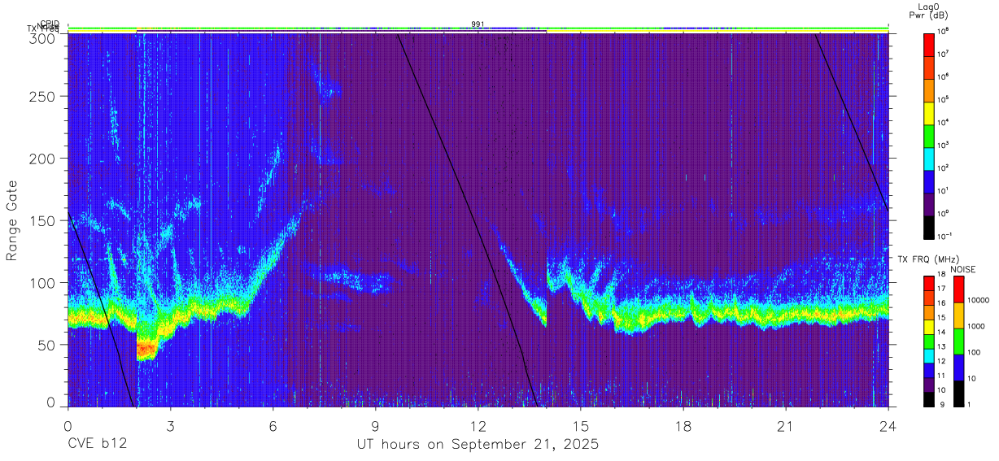Image resolution: width=999 pixels, height=461 pixels.
Task: Click the black NOISE legend swatch
Action: [x=959, y=394]
